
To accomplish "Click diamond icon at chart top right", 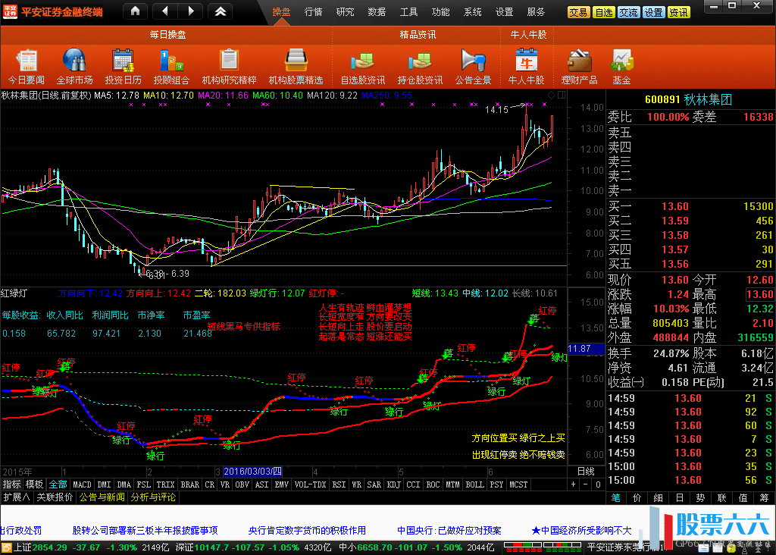I will pos(552,95).
